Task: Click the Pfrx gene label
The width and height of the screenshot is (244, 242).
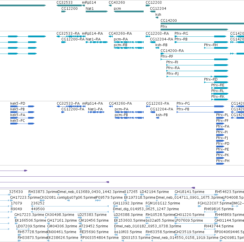Action: (164, 27)
